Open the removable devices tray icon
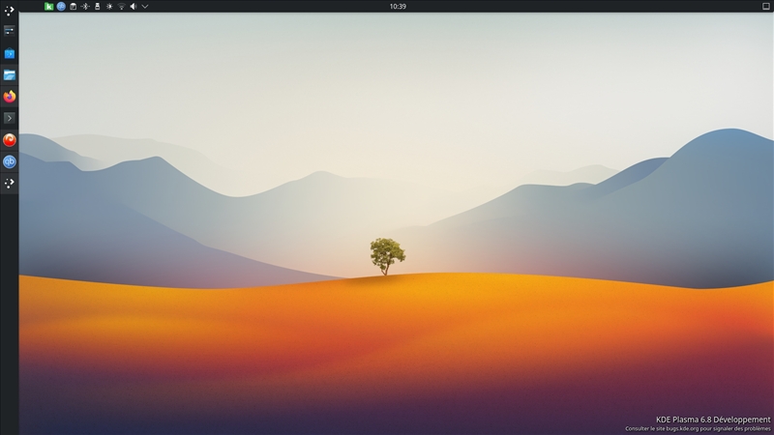774x435 pixels. point(98,7)
